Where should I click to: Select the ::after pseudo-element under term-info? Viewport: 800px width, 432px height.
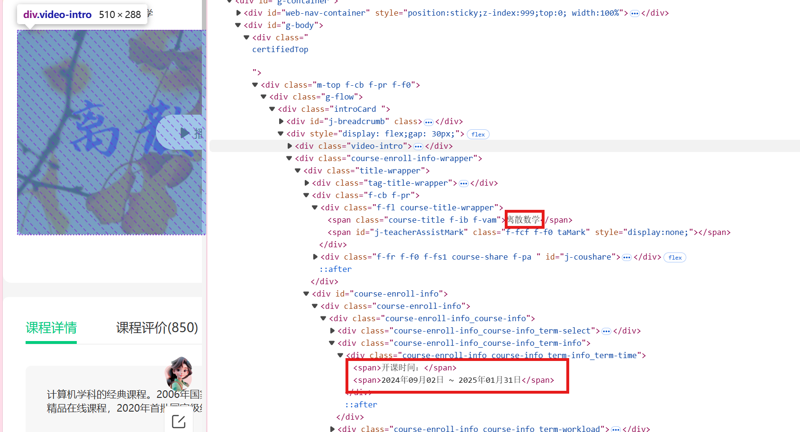pos(361,405)
